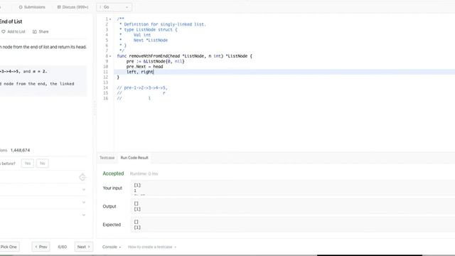455x256 pixels.
Task: Expand the third collapsed section chevron
Action: pyautogui.click(x=84, y=215)
